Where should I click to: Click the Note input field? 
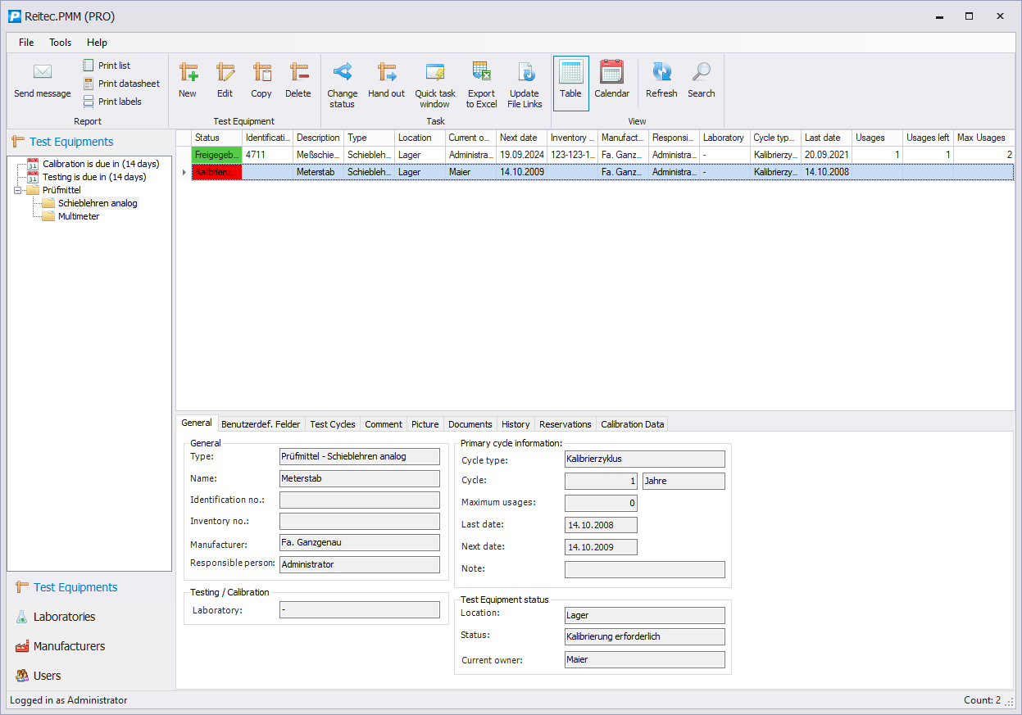click(x=644, y=569)
